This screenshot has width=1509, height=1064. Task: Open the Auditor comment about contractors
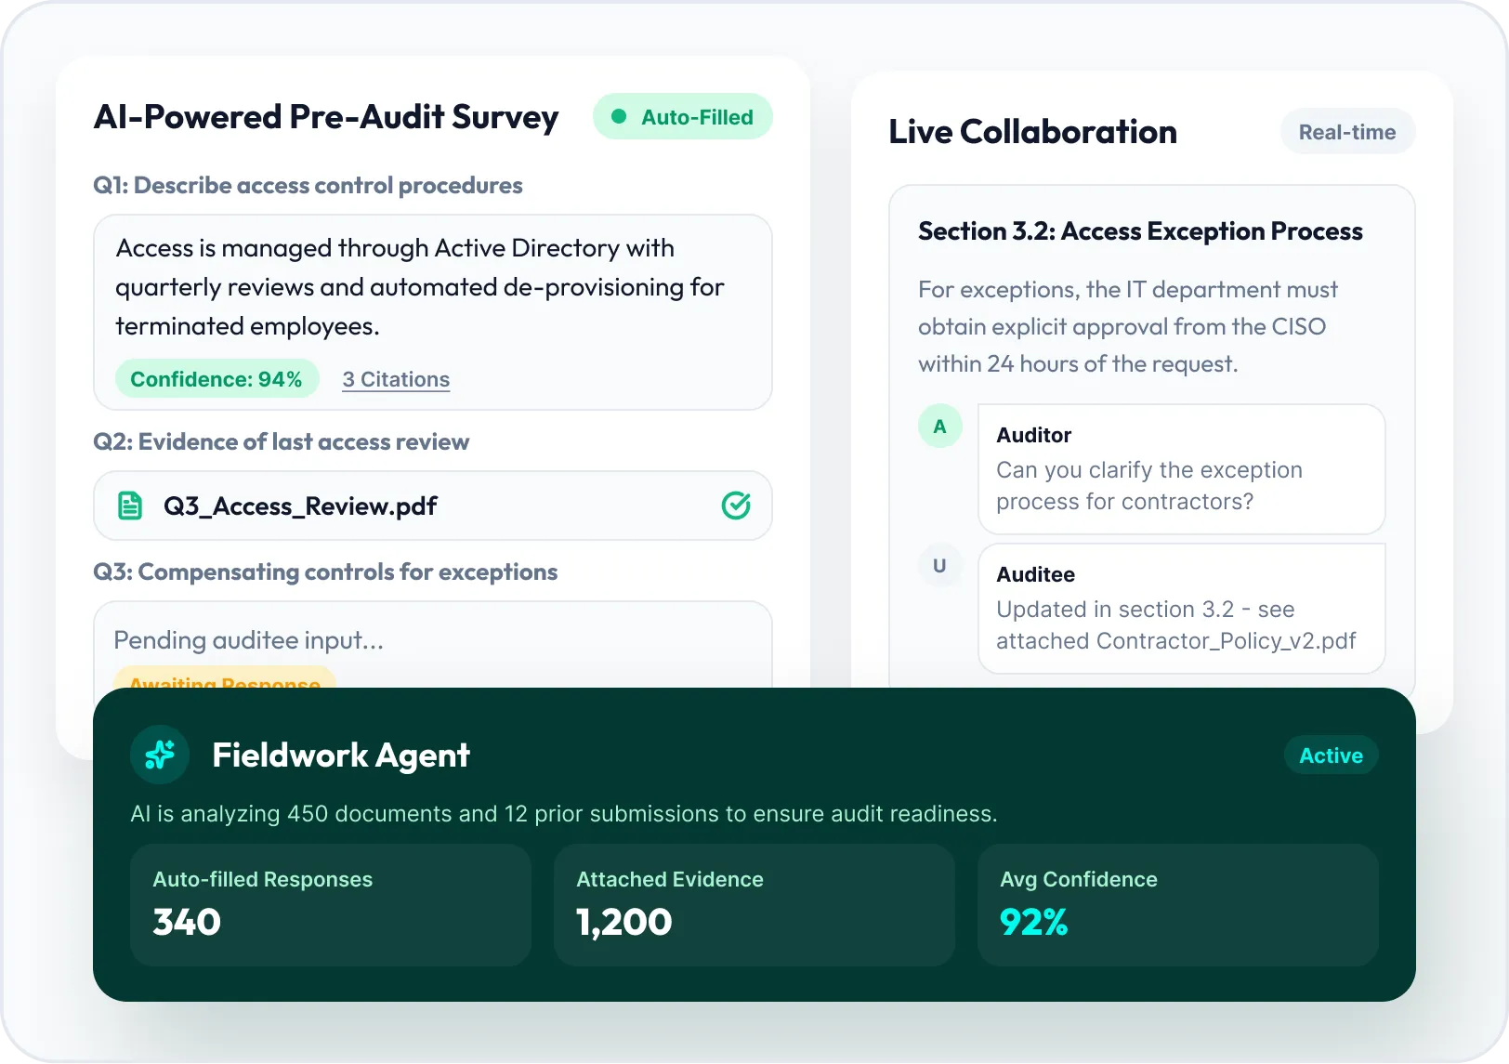[1181, 469]
